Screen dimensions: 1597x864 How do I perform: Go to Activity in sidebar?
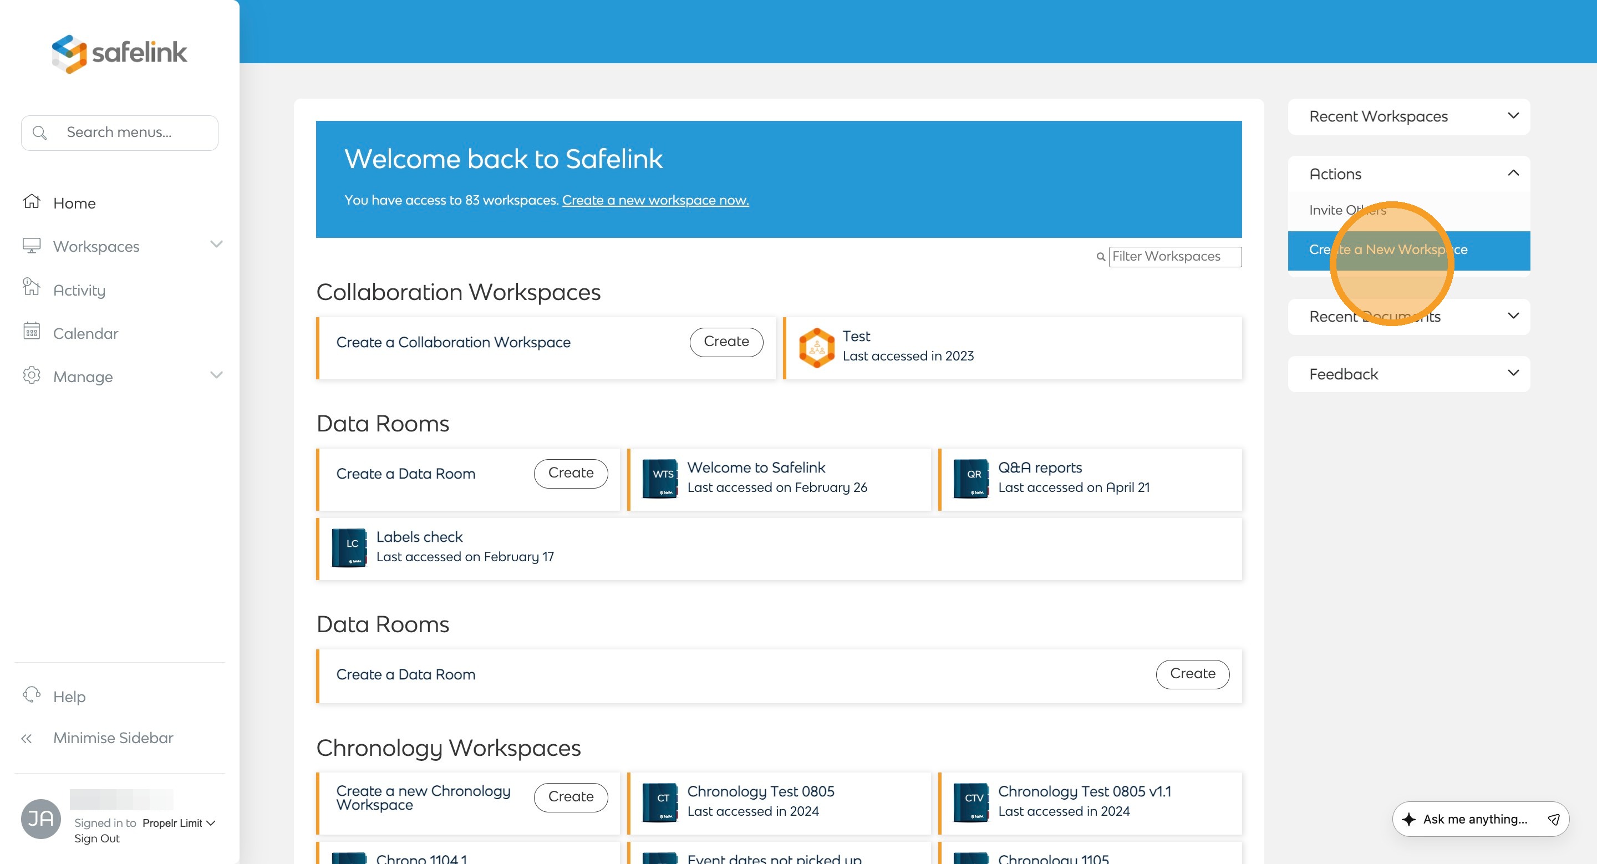pyautogui.click(x=79, y=290)
